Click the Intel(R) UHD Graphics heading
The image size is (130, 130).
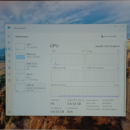click(107, 46)
